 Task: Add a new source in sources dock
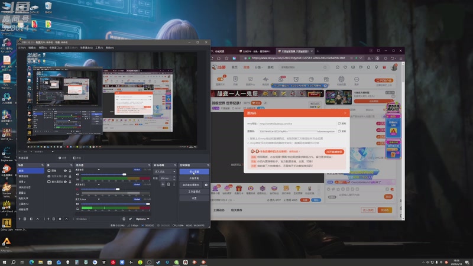coord(48,219)
